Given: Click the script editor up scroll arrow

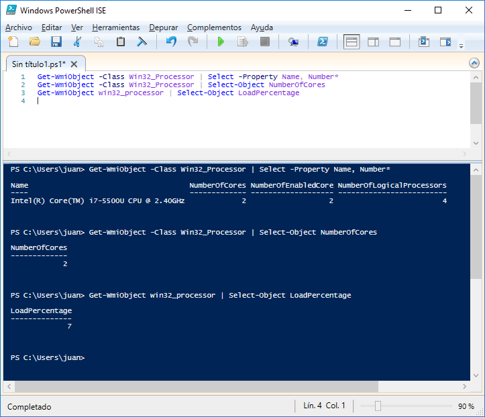Looking at the screenshot, I should click(476, 77).
